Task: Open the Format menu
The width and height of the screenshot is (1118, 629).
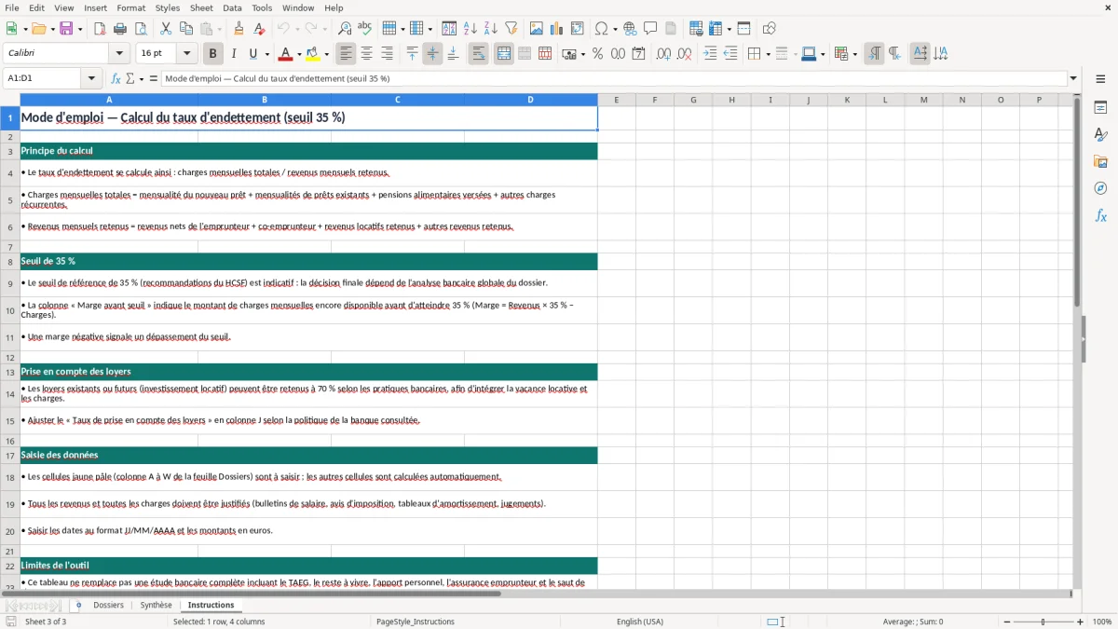Action: (130, 7)
